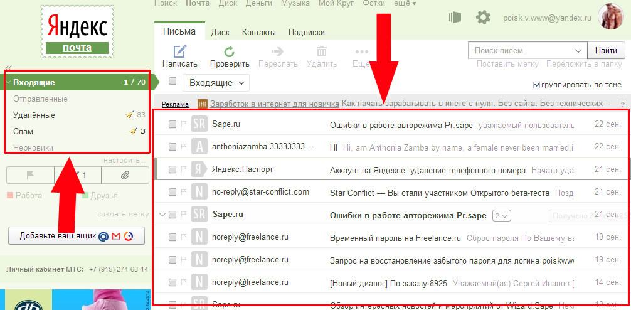Open the Переложить в папку menu
631x310 pixels.
click(585, 64)
